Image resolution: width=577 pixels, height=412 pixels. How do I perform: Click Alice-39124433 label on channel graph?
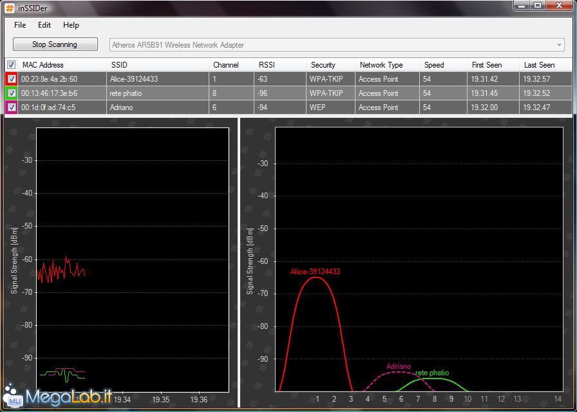coord(316,272)
